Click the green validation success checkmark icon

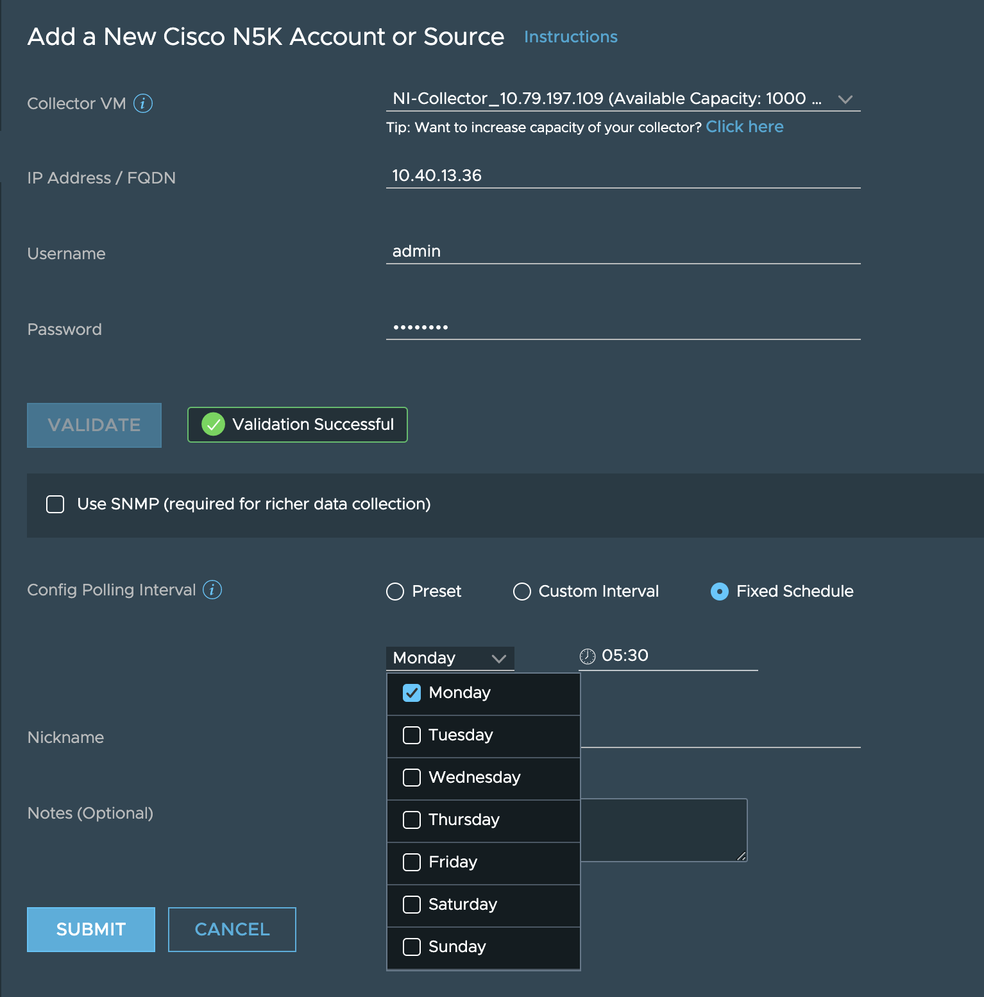pyautogui.click(x=213, y=424)
